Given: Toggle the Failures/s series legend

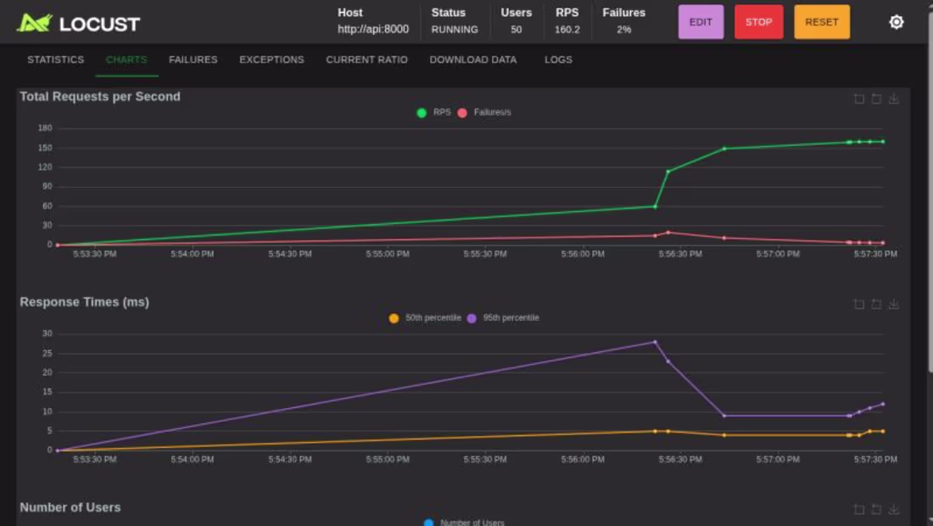Looking at the screenshot, I should pos(484,113).
